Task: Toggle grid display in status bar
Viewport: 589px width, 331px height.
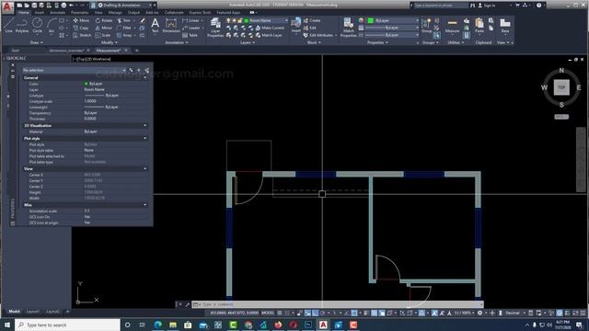Action: coord(280,313)
